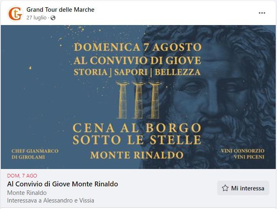Click the 27 luglio post timestamp
Viewport: 277px width, 209px height.
pos(37,18)
